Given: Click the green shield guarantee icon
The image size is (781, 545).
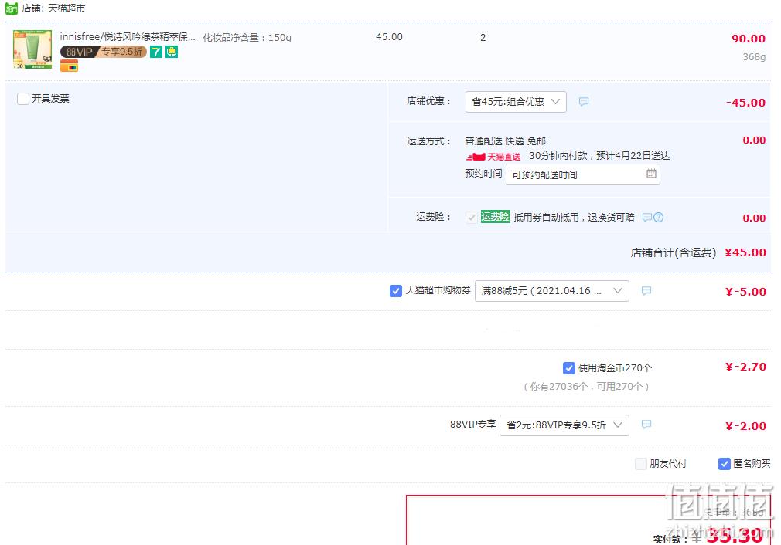Looking at the screenshot, I should click(x=172, y=52).
